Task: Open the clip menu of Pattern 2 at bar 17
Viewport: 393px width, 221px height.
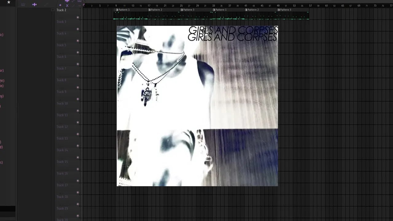Action: (x=150, y=10)
